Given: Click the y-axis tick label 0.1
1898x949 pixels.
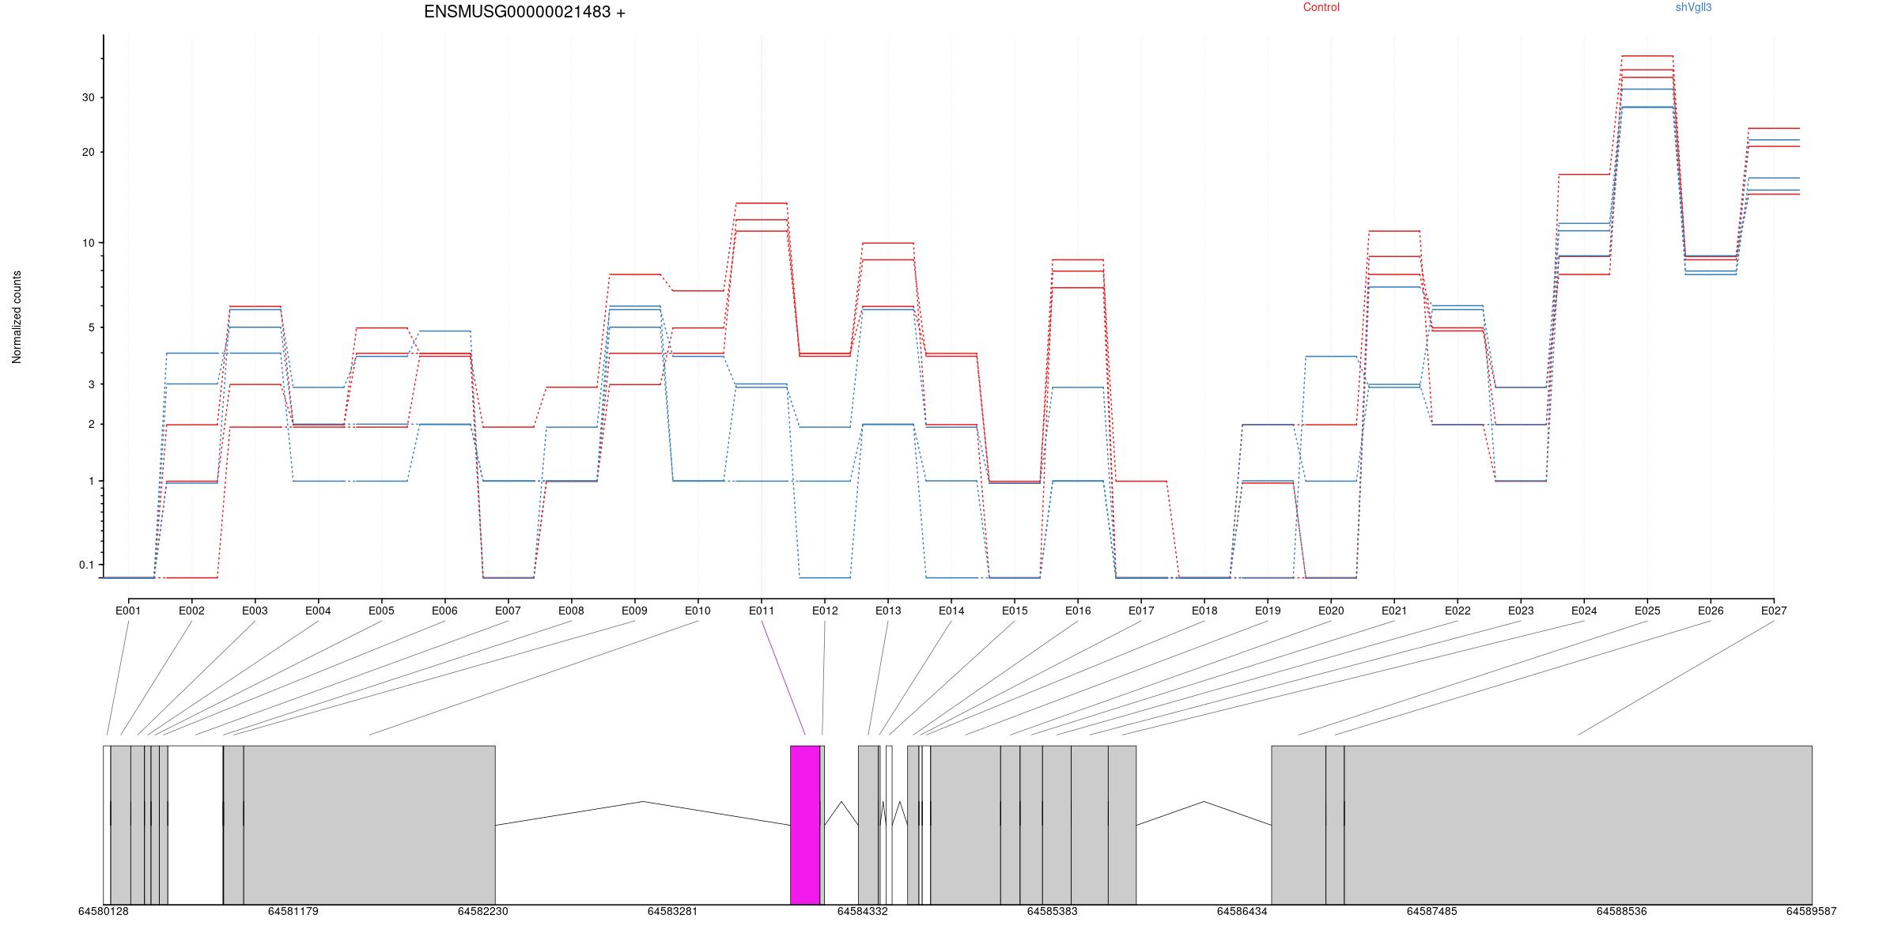Looking at the screenshot, I should [86, 565].
